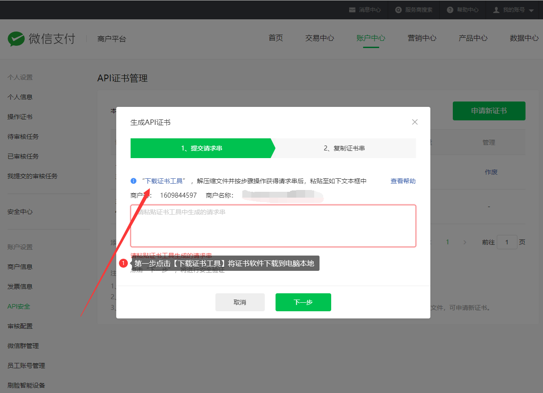Open 刷脸智能设备 in sidebar

coord(26,385)
